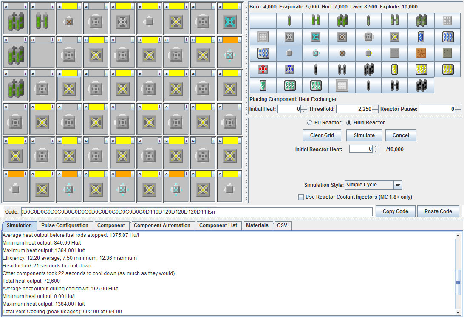Select the EU Reactor radio button
The height and width of the screenshot is (318, 464).
click(310, 123)
